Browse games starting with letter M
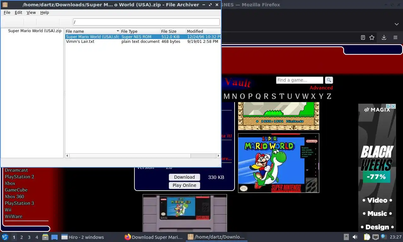 (x=227, y=96)
